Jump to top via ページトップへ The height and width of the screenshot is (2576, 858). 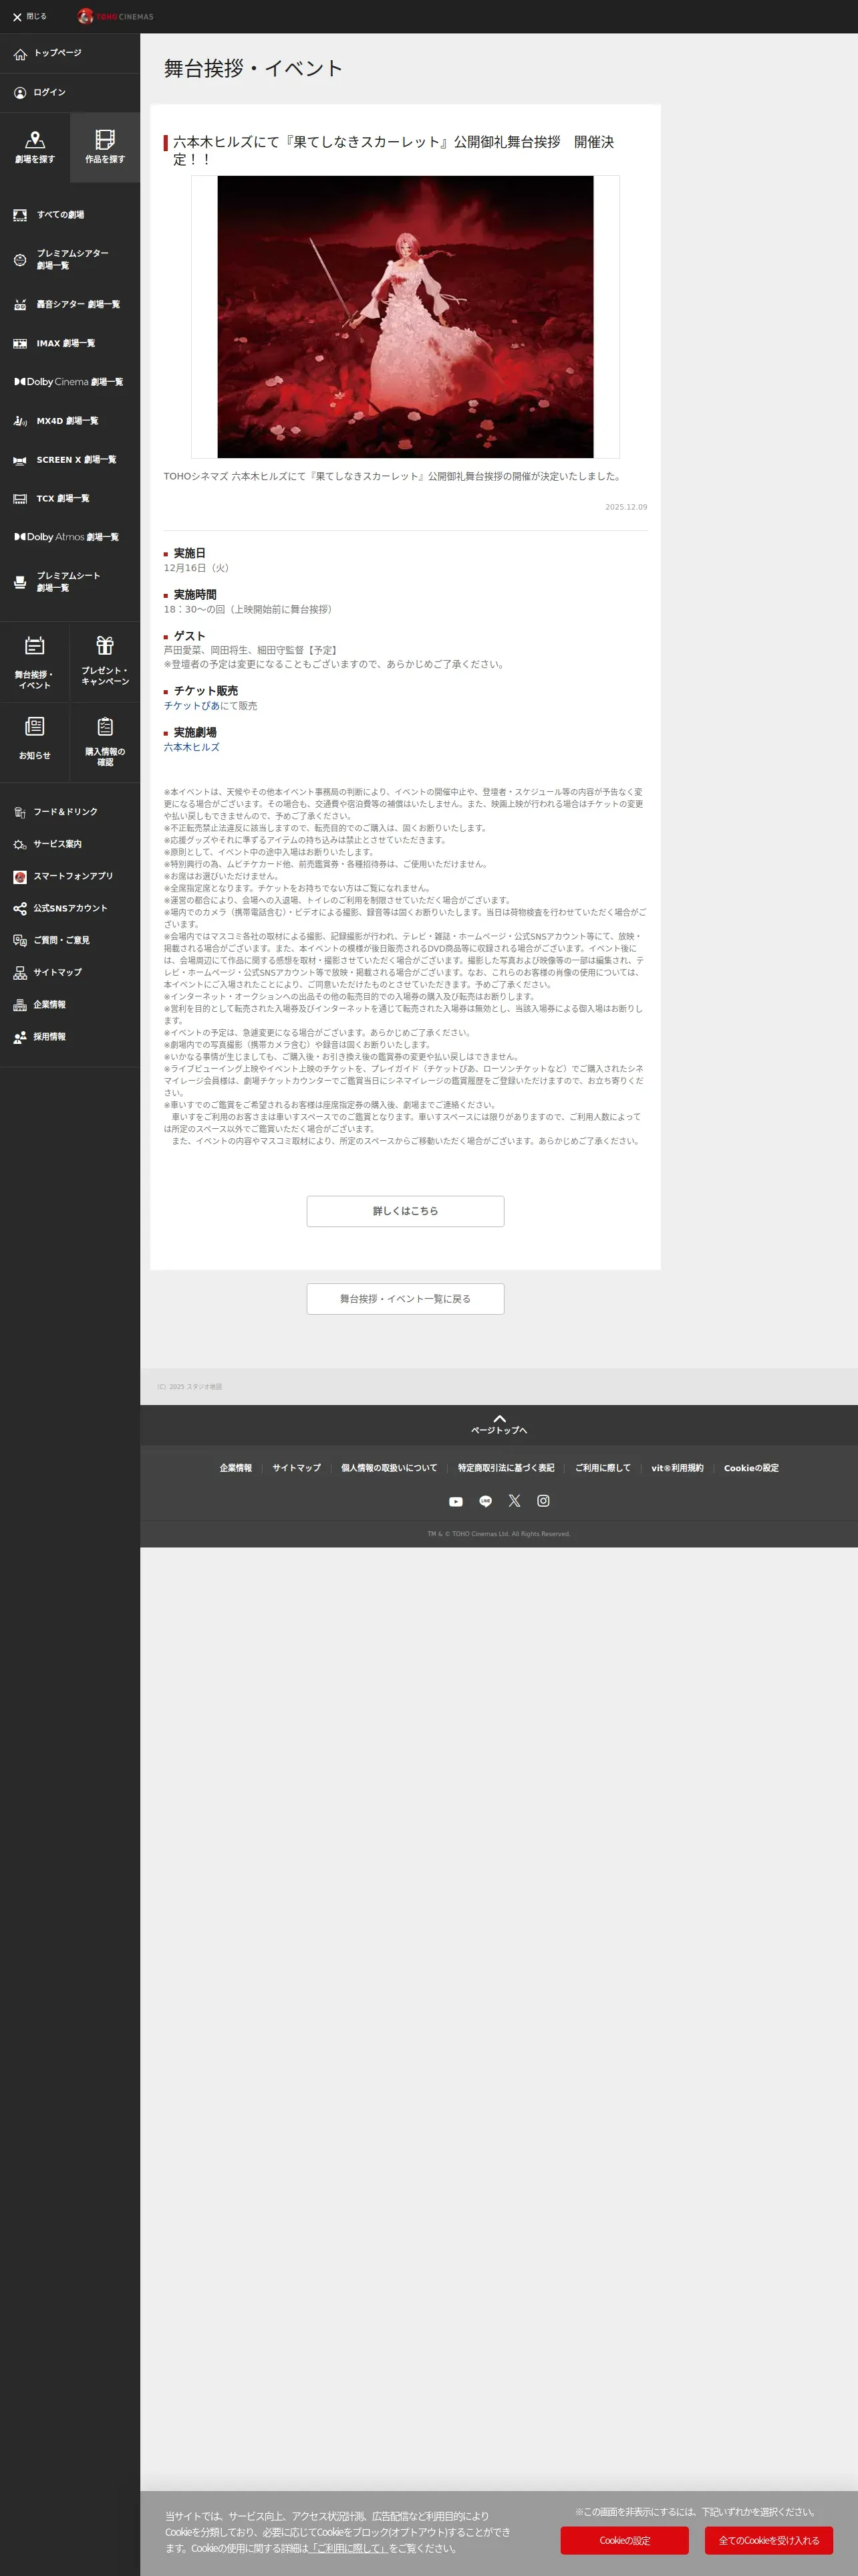coord(499,1425)
